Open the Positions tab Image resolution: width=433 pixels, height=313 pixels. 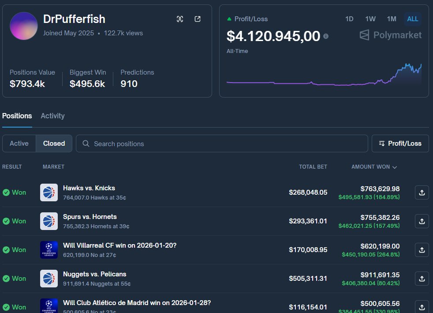pyautogui.click(x=17, y=116)
